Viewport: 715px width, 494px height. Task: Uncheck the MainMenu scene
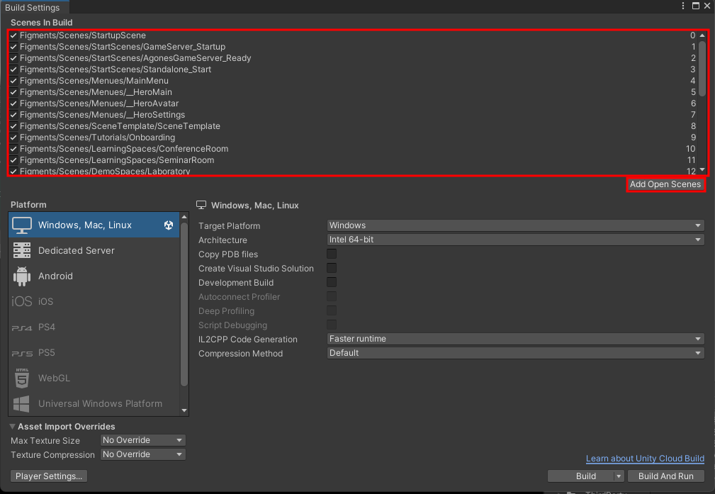[13, 81]
